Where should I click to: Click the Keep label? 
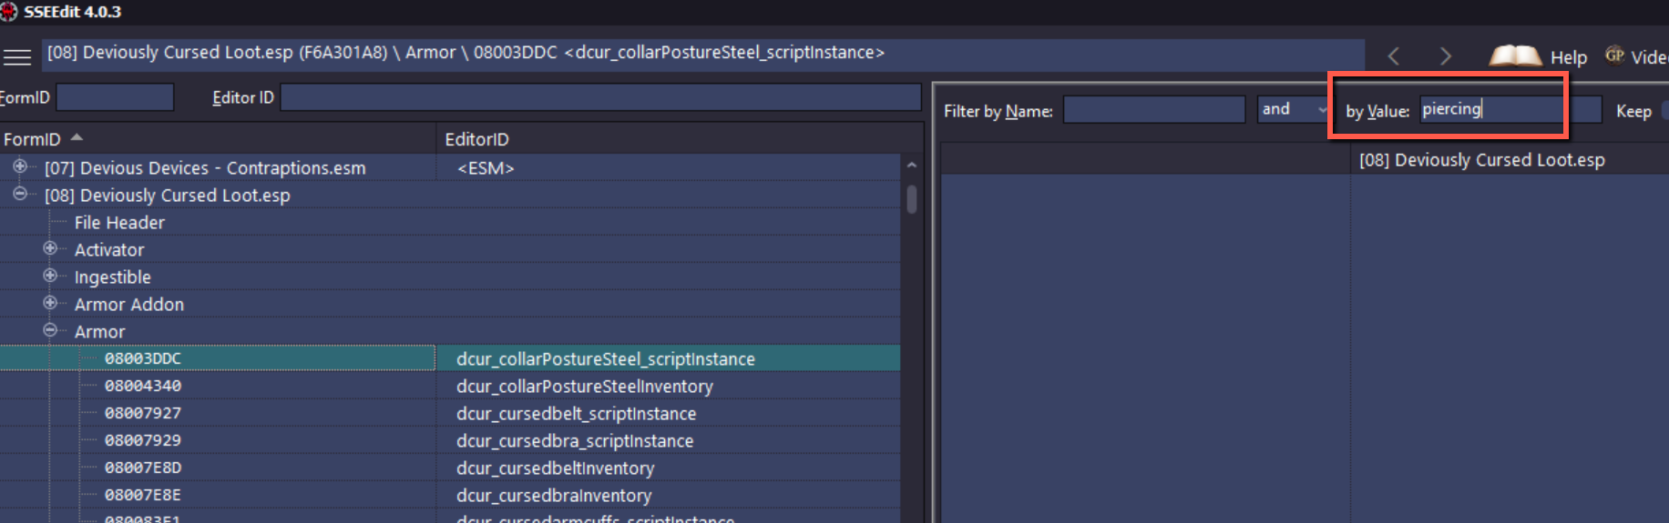(1633, 111)
